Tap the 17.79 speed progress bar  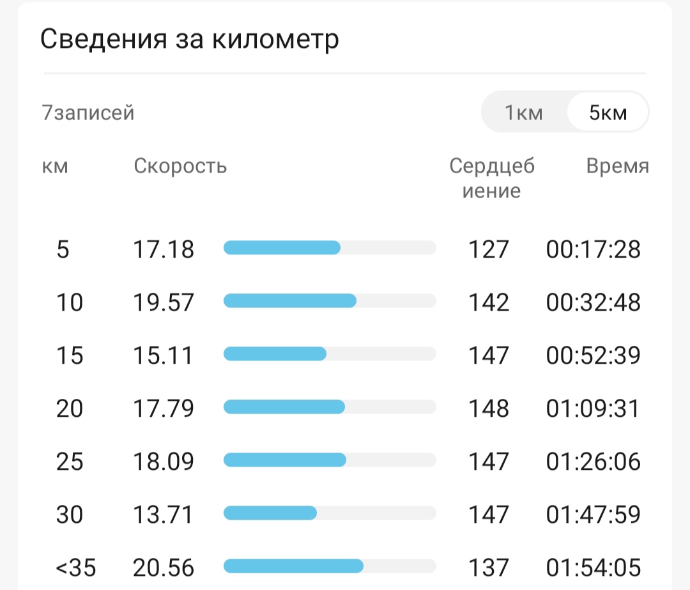click(330, 407)
